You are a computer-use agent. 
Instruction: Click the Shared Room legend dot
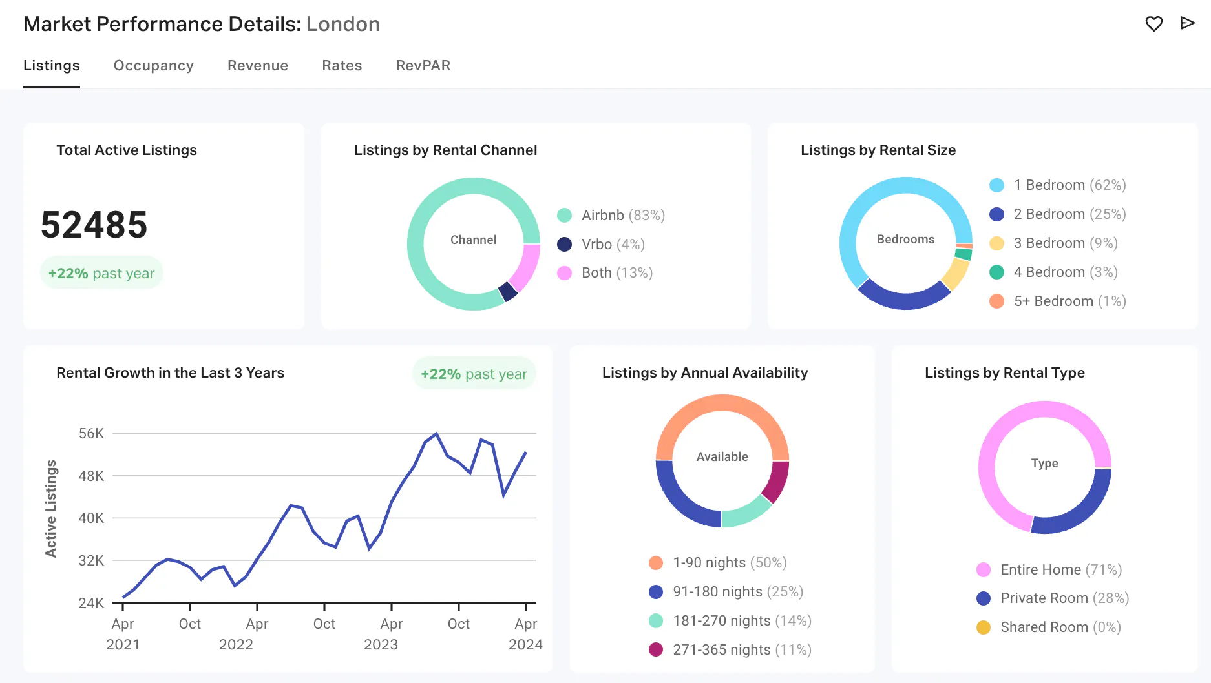click(983, 627)
